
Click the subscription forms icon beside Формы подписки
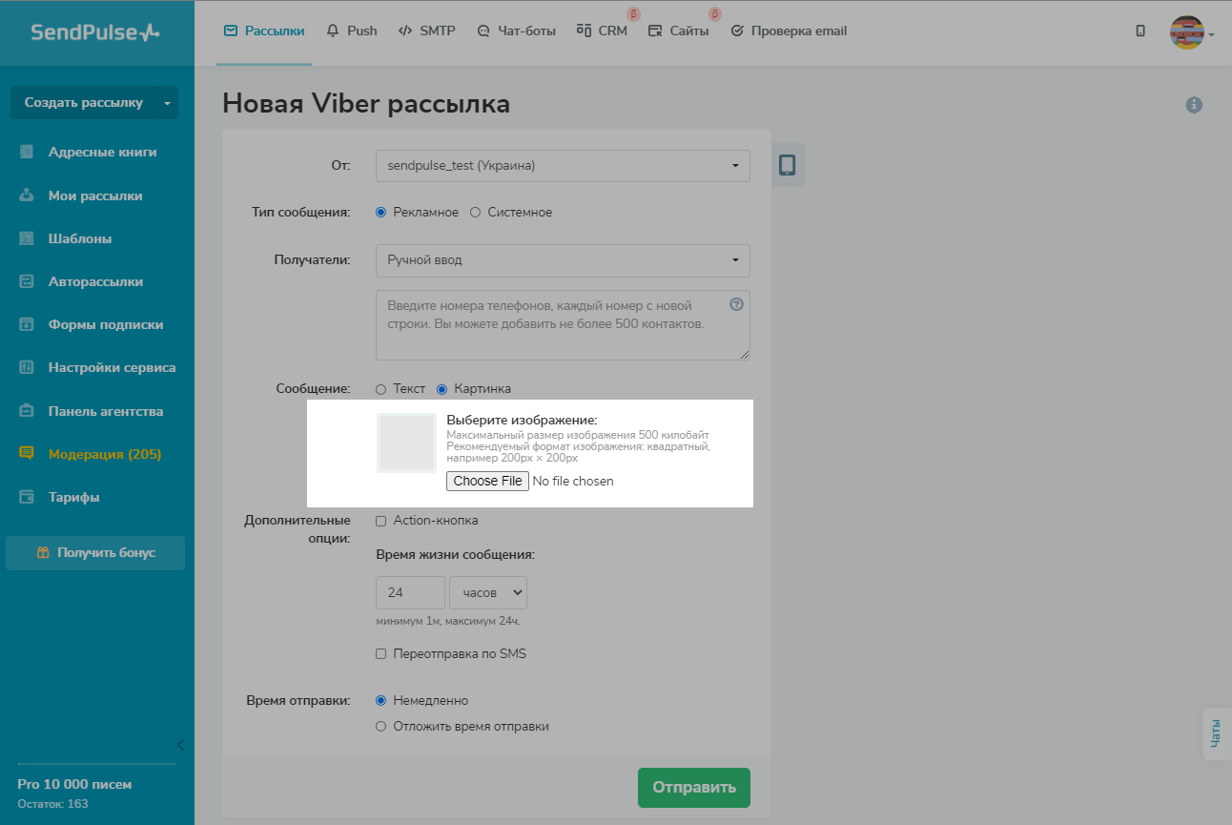[27, 324]
